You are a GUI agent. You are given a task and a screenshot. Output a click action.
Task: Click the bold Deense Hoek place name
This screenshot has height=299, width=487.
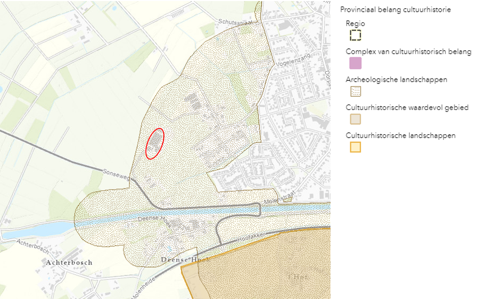[185, 259]
